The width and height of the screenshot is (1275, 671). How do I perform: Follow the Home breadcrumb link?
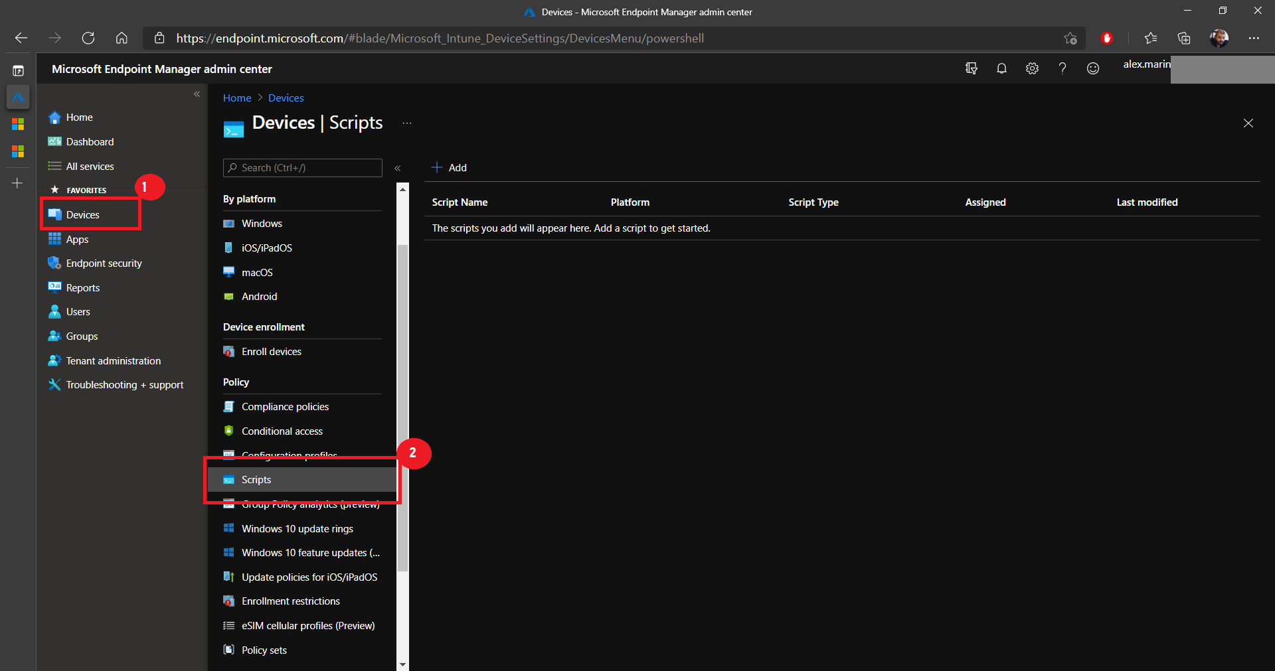click(237, 98)
